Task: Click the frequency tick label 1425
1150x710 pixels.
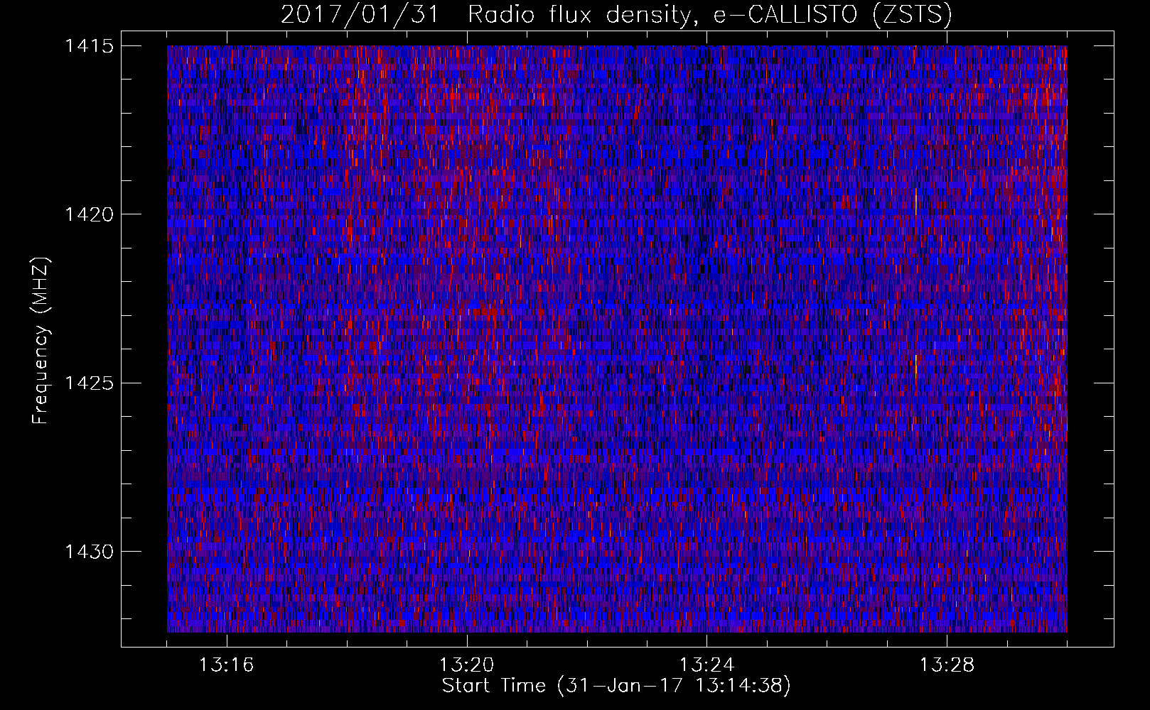Action: coord(90,383)
